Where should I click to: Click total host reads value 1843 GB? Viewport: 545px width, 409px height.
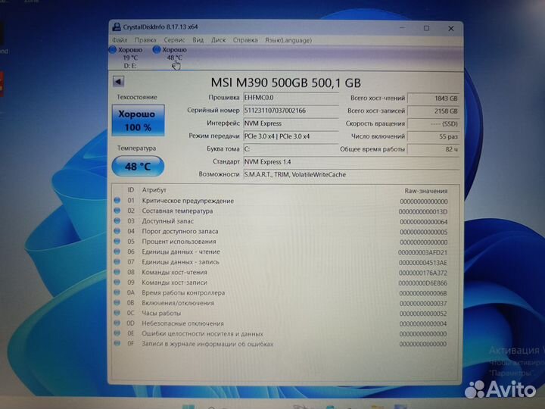(x=434, y=98)
